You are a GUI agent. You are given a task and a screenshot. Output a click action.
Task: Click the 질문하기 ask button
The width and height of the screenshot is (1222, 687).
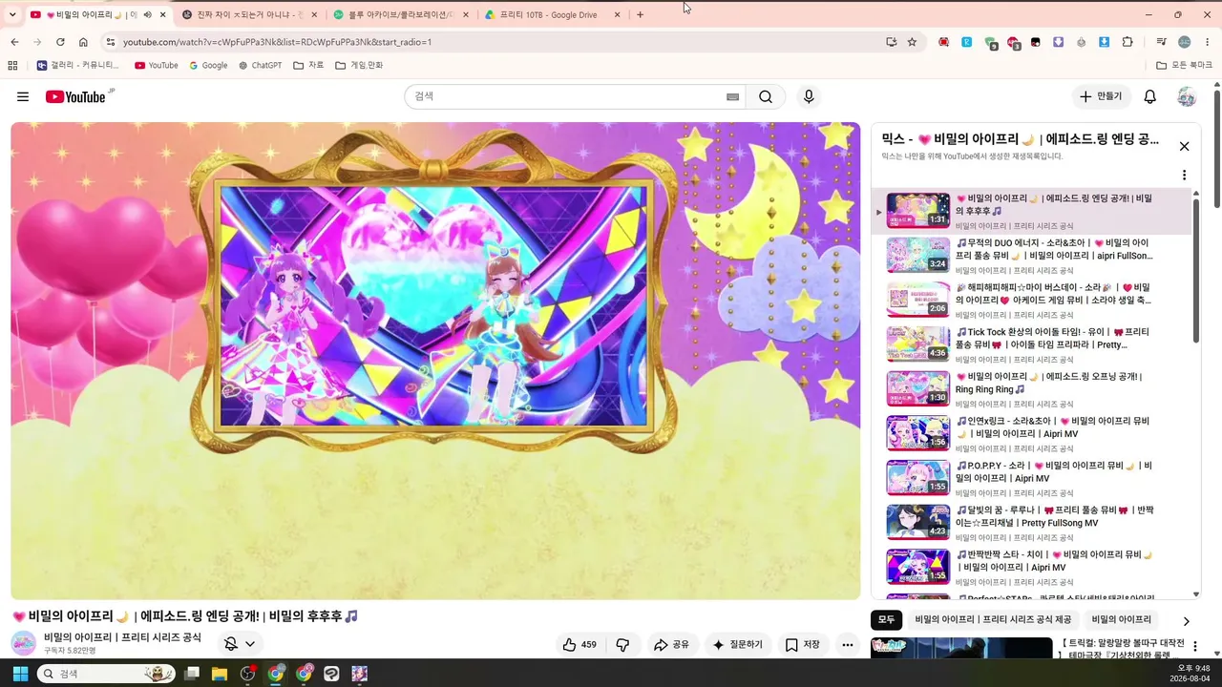pyautogui.click(x=737, y=645)
